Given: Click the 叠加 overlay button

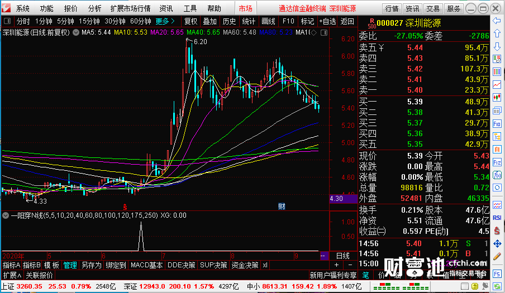Looking at the screenshot, I should coord(209,22).
